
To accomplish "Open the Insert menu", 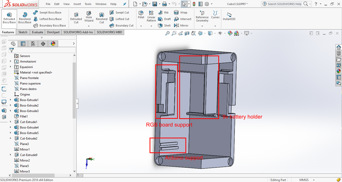I will pyautogui.click(x=77, y=4).
